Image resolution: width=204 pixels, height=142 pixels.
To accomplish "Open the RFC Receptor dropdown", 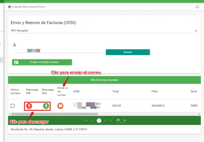I will click(x=104, y=31).
